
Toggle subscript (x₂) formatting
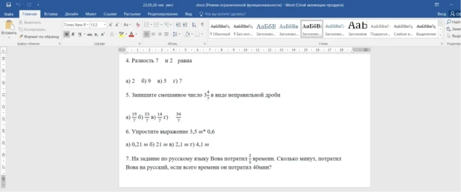coord(97,35)
